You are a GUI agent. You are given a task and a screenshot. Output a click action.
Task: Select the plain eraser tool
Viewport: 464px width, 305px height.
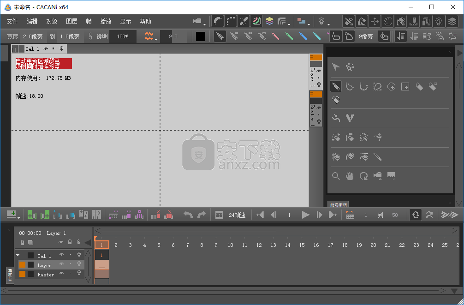click(419, 86)
